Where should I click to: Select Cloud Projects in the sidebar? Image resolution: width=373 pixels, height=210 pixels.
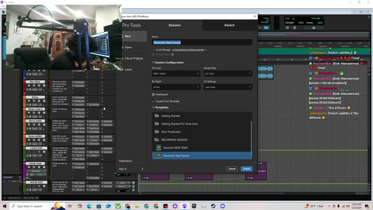point(133,58)
